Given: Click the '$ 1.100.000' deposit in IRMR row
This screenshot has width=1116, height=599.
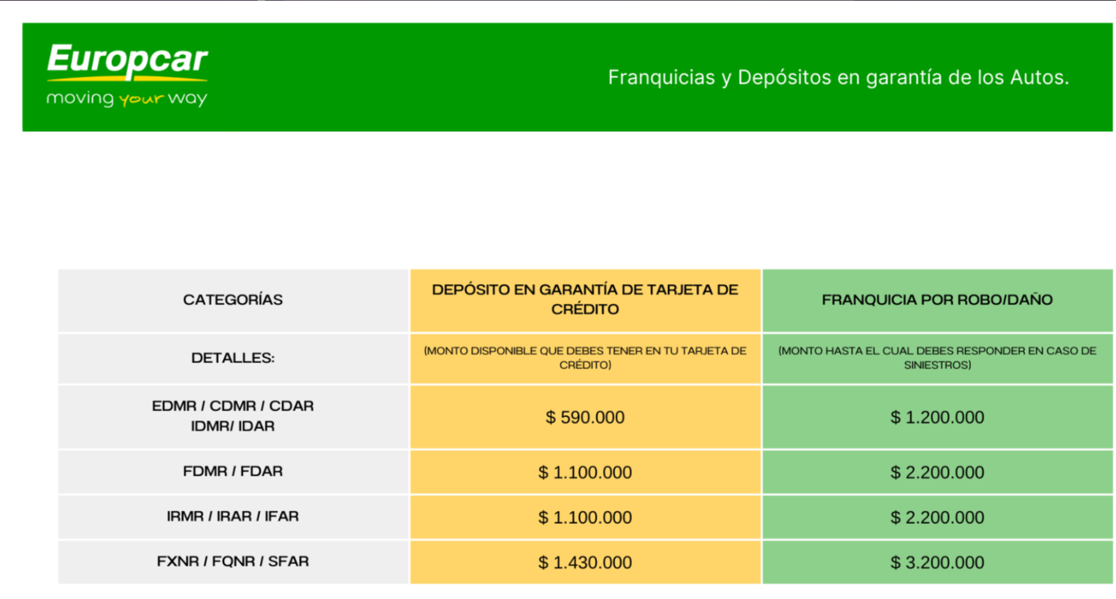Looking at the screenshot, I should [x=585, y=518].
